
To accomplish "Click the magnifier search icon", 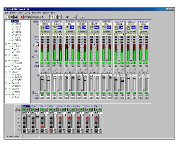I will pyautogui.click(x=83, y=17).
